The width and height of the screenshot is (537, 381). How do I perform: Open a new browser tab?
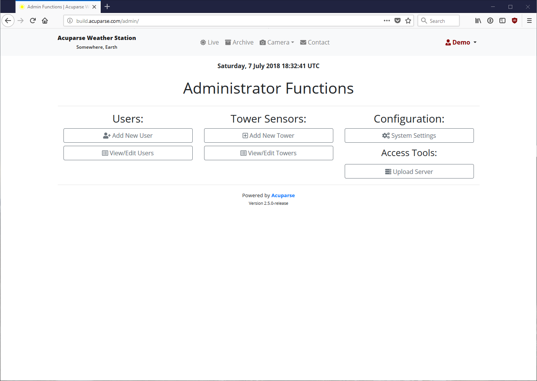tap(107, 6)
